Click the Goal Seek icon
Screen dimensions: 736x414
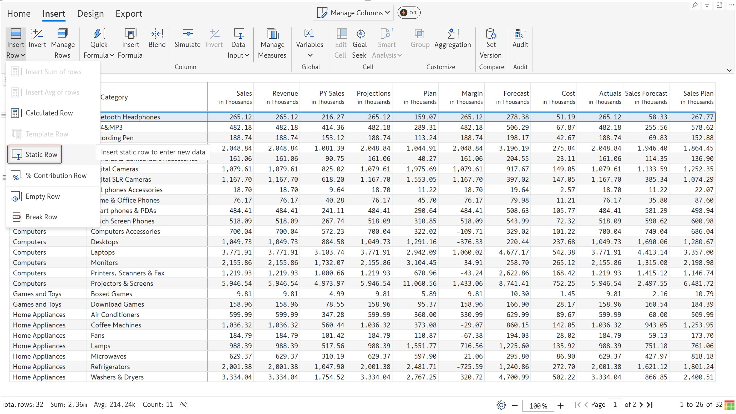tap(360, 34)
